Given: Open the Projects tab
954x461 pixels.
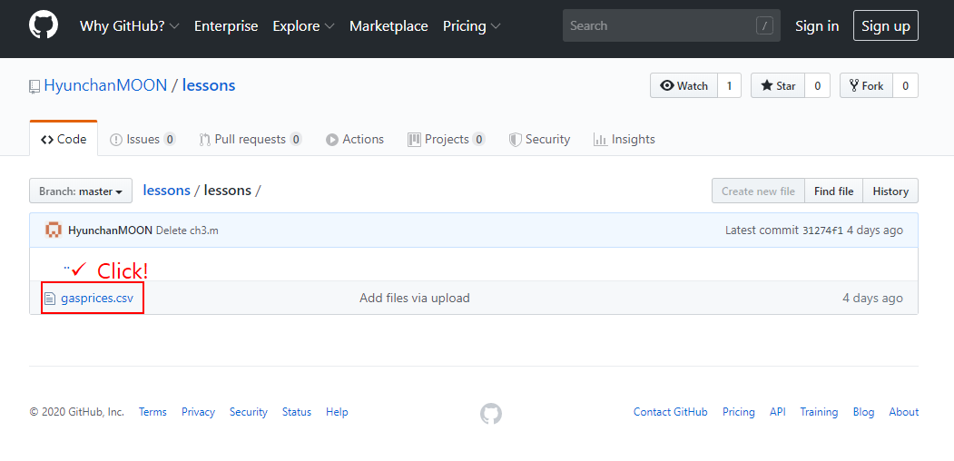Looking at the screenshot, I should [446, 139].
